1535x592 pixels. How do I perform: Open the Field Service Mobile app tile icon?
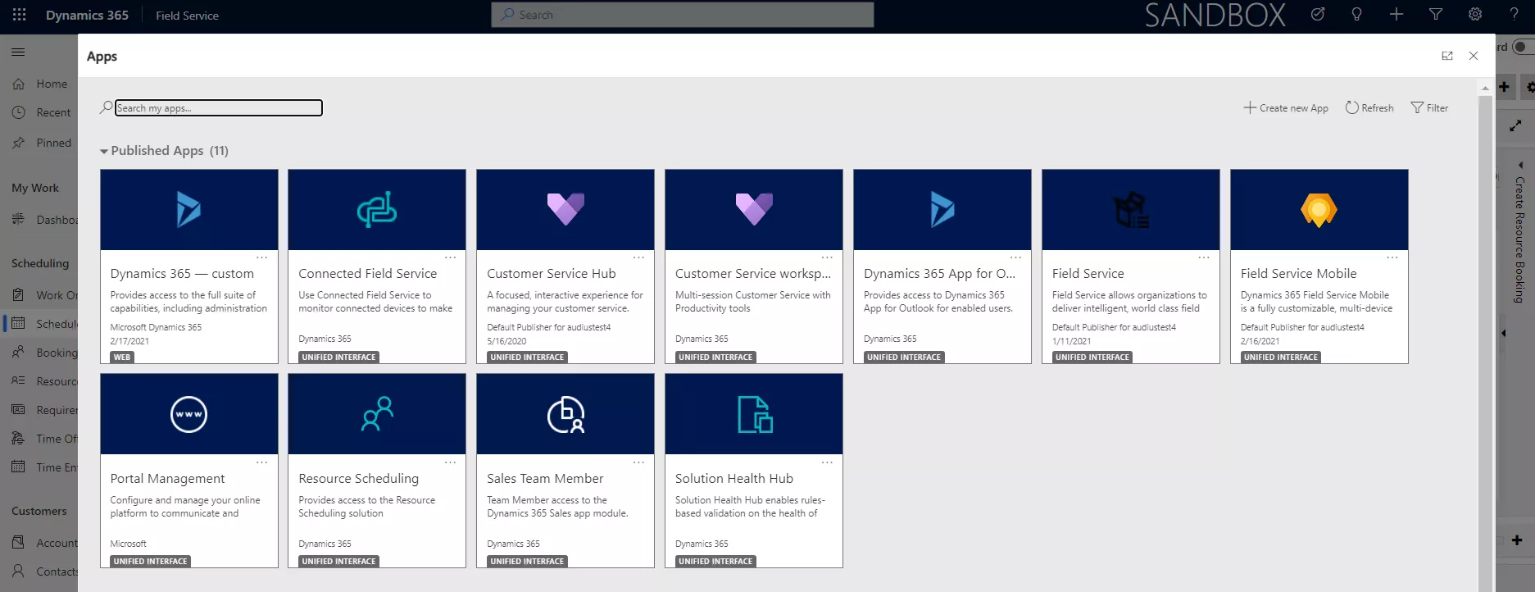1319,210
